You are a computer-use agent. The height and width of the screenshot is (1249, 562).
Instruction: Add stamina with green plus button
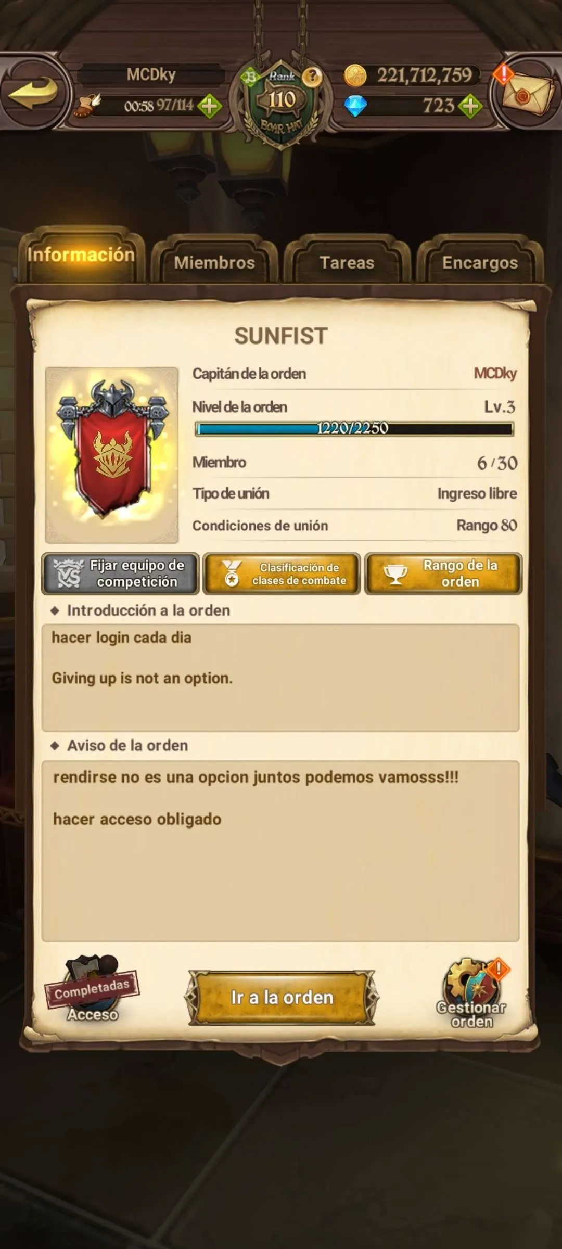[209, 106]
